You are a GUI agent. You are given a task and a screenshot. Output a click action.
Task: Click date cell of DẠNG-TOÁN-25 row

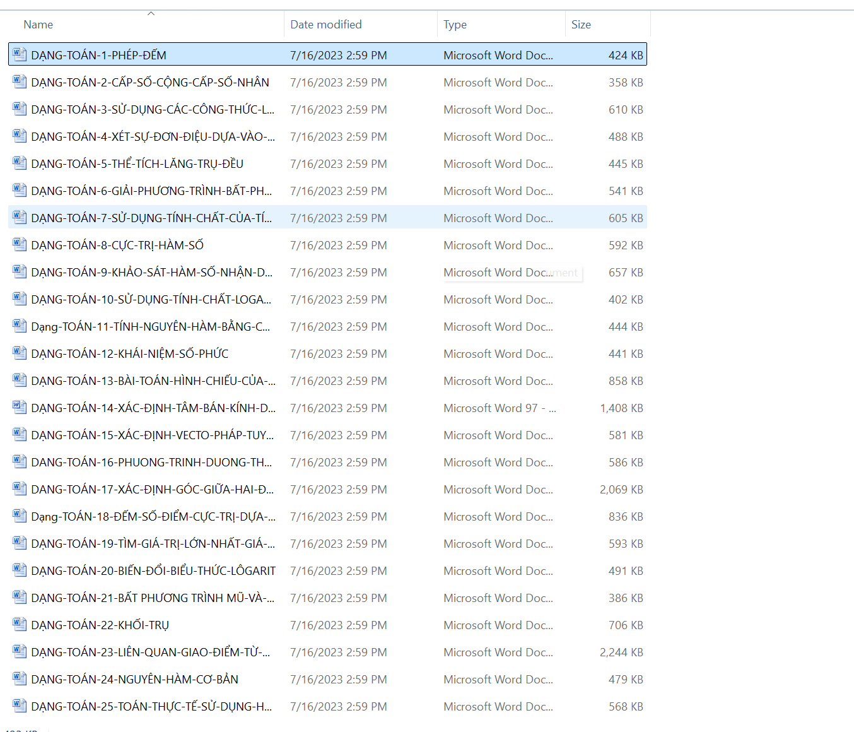click(x=339, y=706)
